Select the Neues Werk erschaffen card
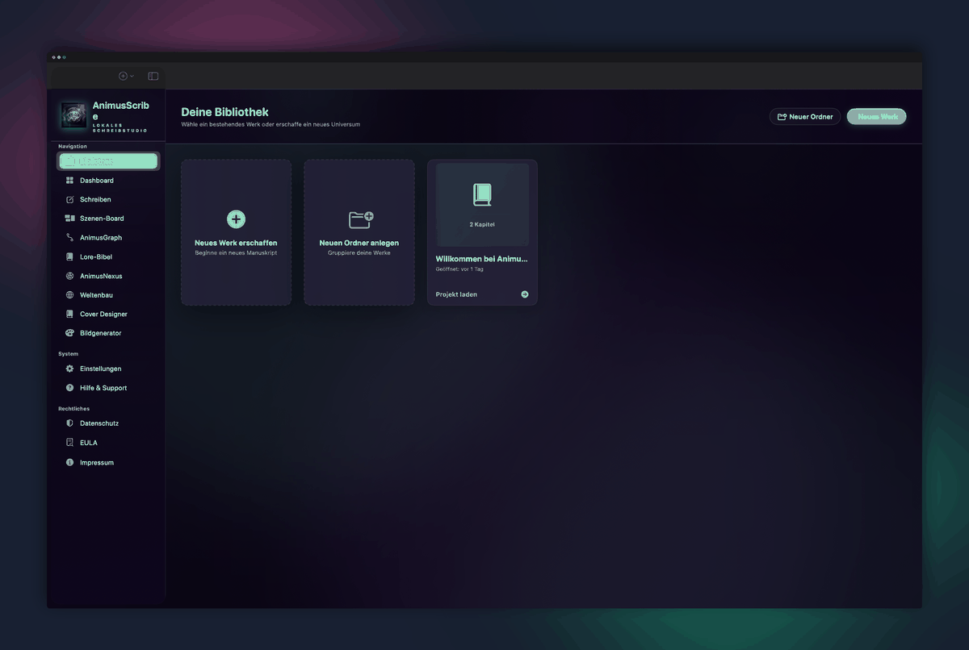The height and width of the screenshot is (650, 969). point(236,232)
